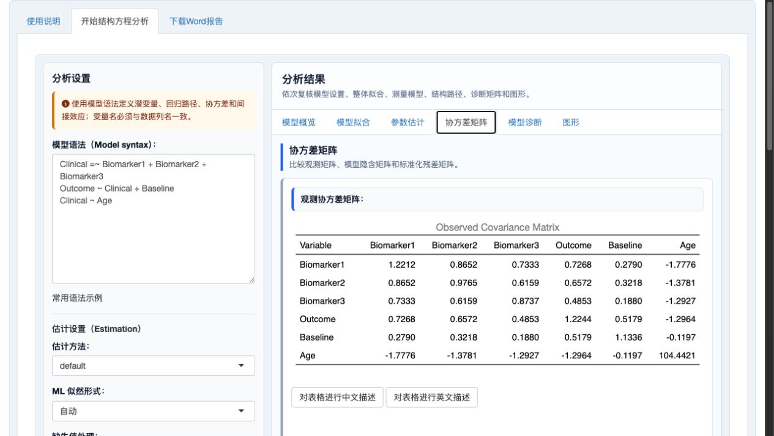
Task: Open the 估计方法 default dropdown
Action: [x=154, y=366]
